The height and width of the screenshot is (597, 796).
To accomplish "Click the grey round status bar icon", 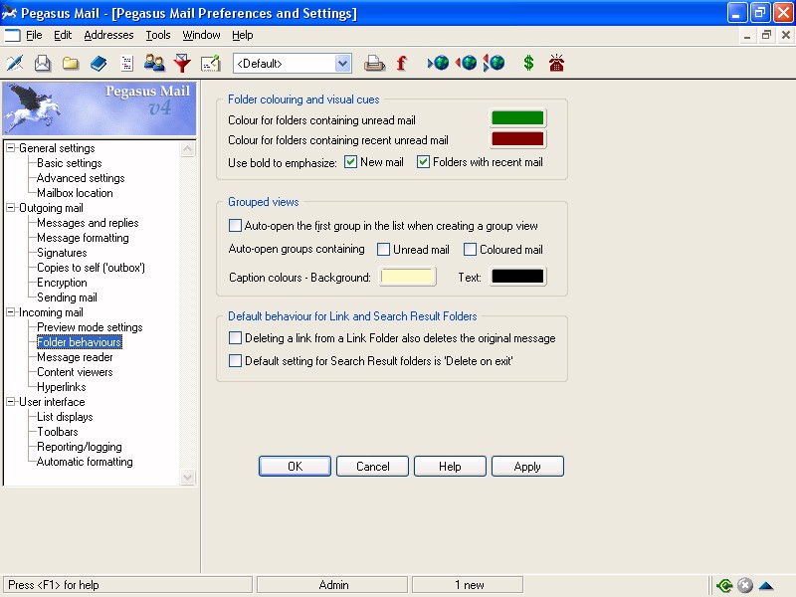I will [x=744, y=585].
